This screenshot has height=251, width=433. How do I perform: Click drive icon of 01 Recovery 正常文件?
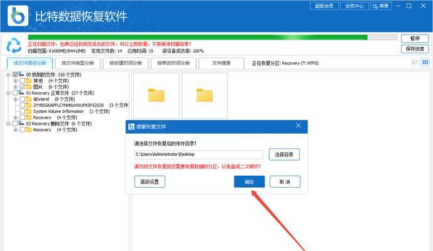coord(21,93)
